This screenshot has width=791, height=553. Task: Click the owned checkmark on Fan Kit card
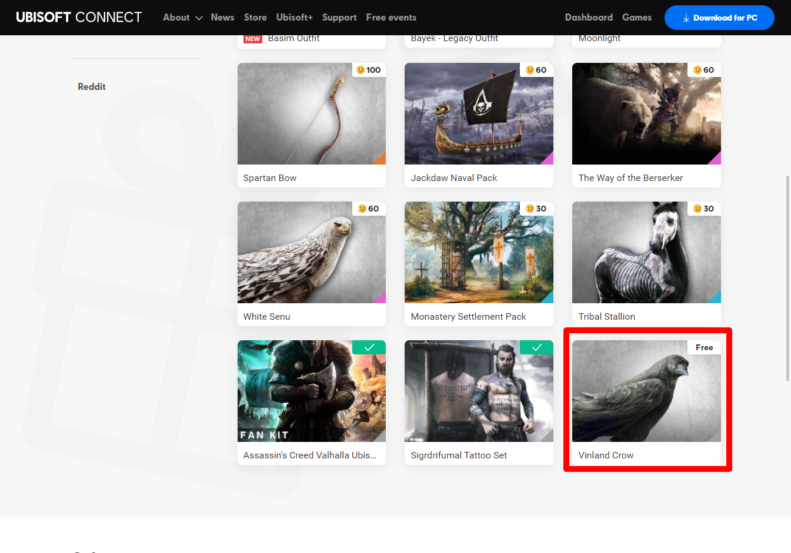369,347
